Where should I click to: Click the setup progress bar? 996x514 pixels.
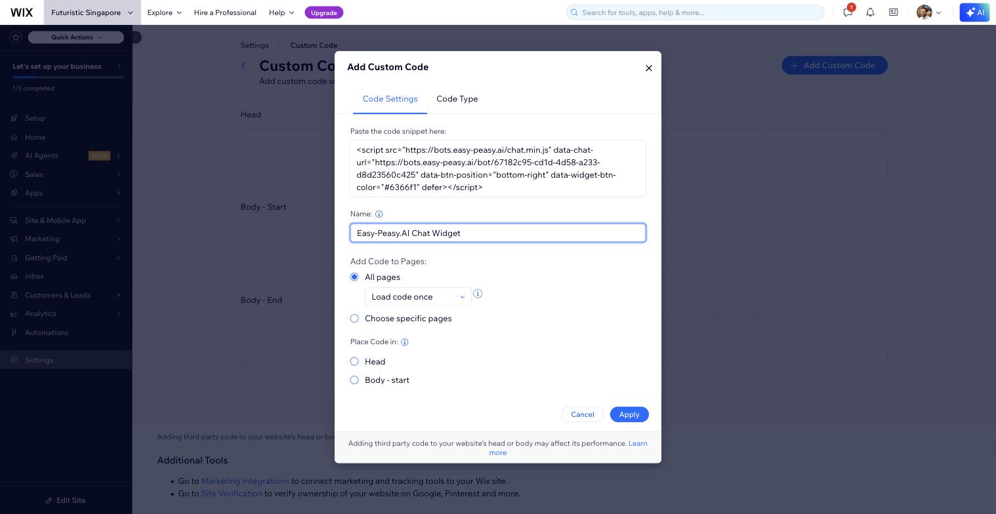tap(68, 77)
